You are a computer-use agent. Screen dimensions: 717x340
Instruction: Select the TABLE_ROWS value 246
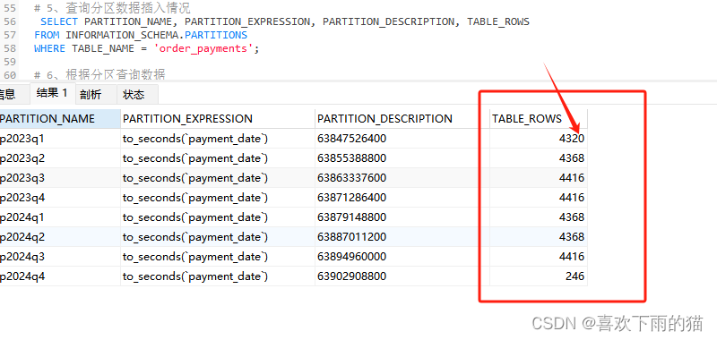pyautogui.click(x=574, y=276)
